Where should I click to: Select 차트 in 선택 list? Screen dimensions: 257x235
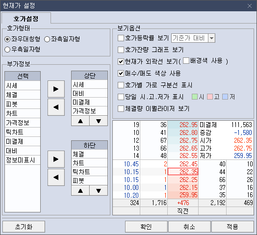pos(23,113)
